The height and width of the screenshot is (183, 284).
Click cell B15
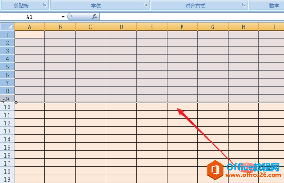(60, 147)
